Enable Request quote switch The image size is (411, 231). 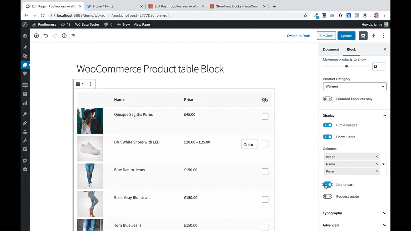coord(328,196)
